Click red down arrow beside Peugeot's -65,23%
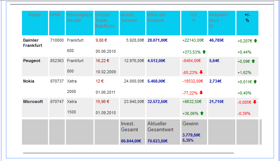 pos(201,72)
